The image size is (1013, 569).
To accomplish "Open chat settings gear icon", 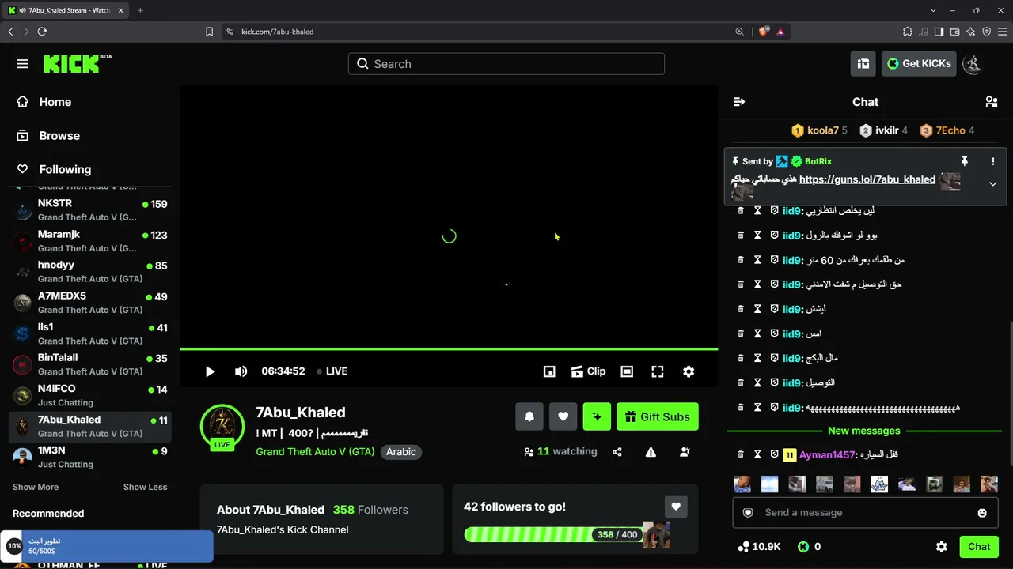I will 941,547.
